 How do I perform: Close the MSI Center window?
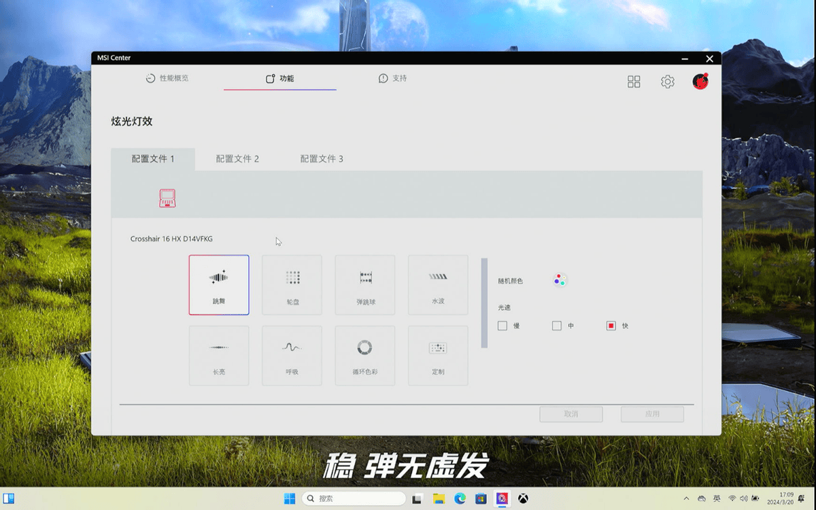[709, 58]
